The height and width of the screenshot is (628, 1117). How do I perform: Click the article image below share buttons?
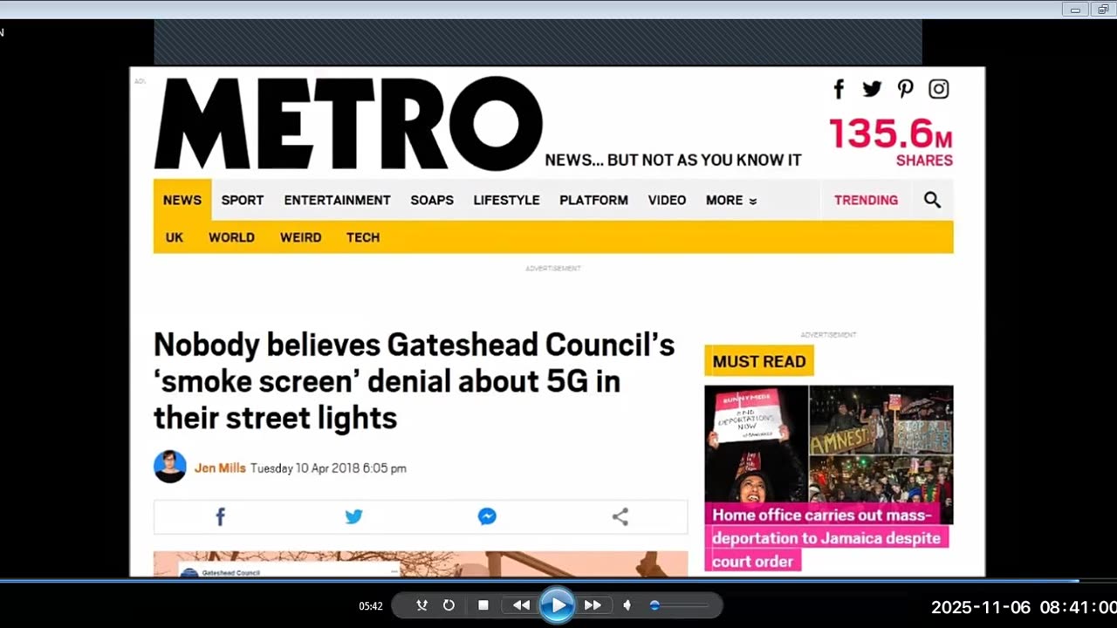tap(421, 563)
